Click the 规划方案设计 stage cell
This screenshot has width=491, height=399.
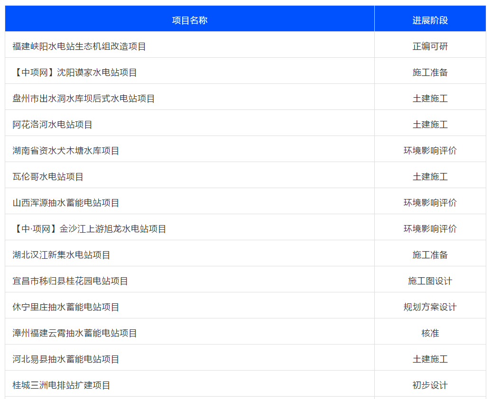[x=430, y=307]
